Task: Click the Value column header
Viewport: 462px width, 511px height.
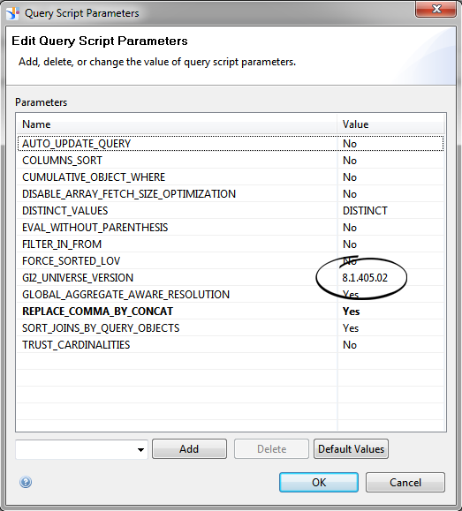Action: pos(390,124)
